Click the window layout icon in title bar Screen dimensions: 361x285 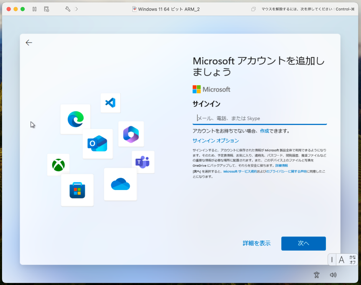253,9
